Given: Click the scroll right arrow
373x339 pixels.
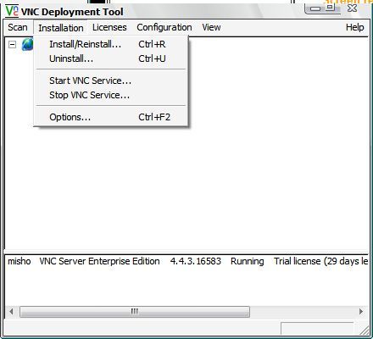Looking at the screenshot, I should pos(361,312).
